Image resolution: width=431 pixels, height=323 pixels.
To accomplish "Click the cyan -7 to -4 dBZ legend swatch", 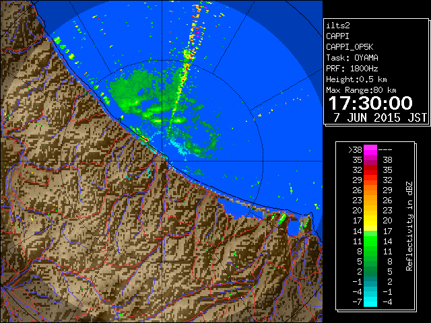I will [370, 301].
